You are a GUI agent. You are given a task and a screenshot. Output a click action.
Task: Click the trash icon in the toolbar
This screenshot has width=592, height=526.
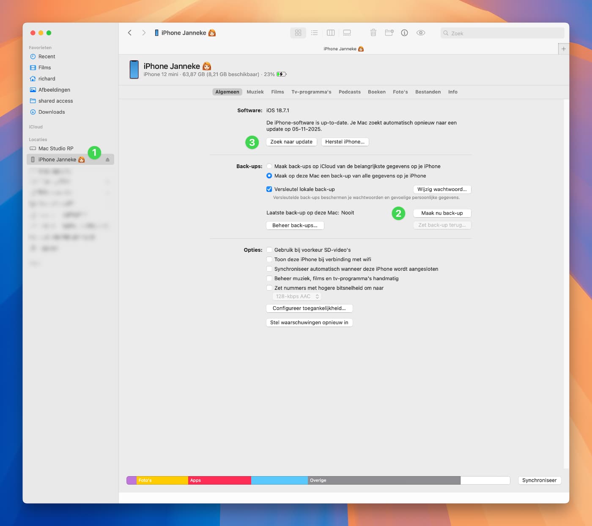pos(373,33)
